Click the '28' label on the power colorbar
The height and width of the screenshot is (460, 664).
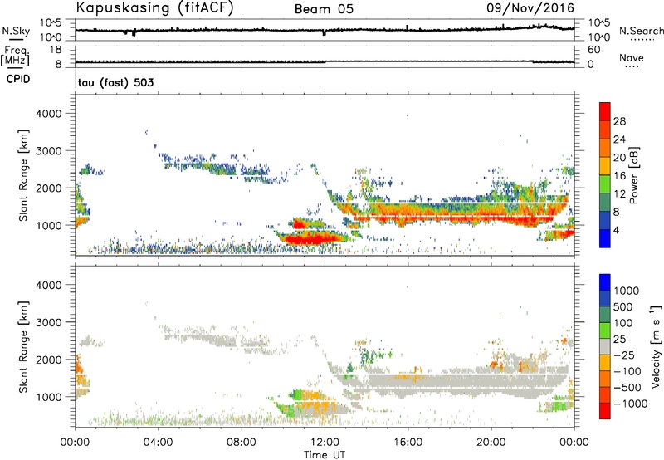(x=619, y=121)
